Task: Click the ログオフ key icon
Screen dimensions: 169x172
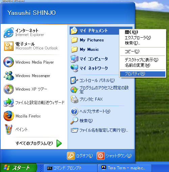Action: tap(71, 156)
